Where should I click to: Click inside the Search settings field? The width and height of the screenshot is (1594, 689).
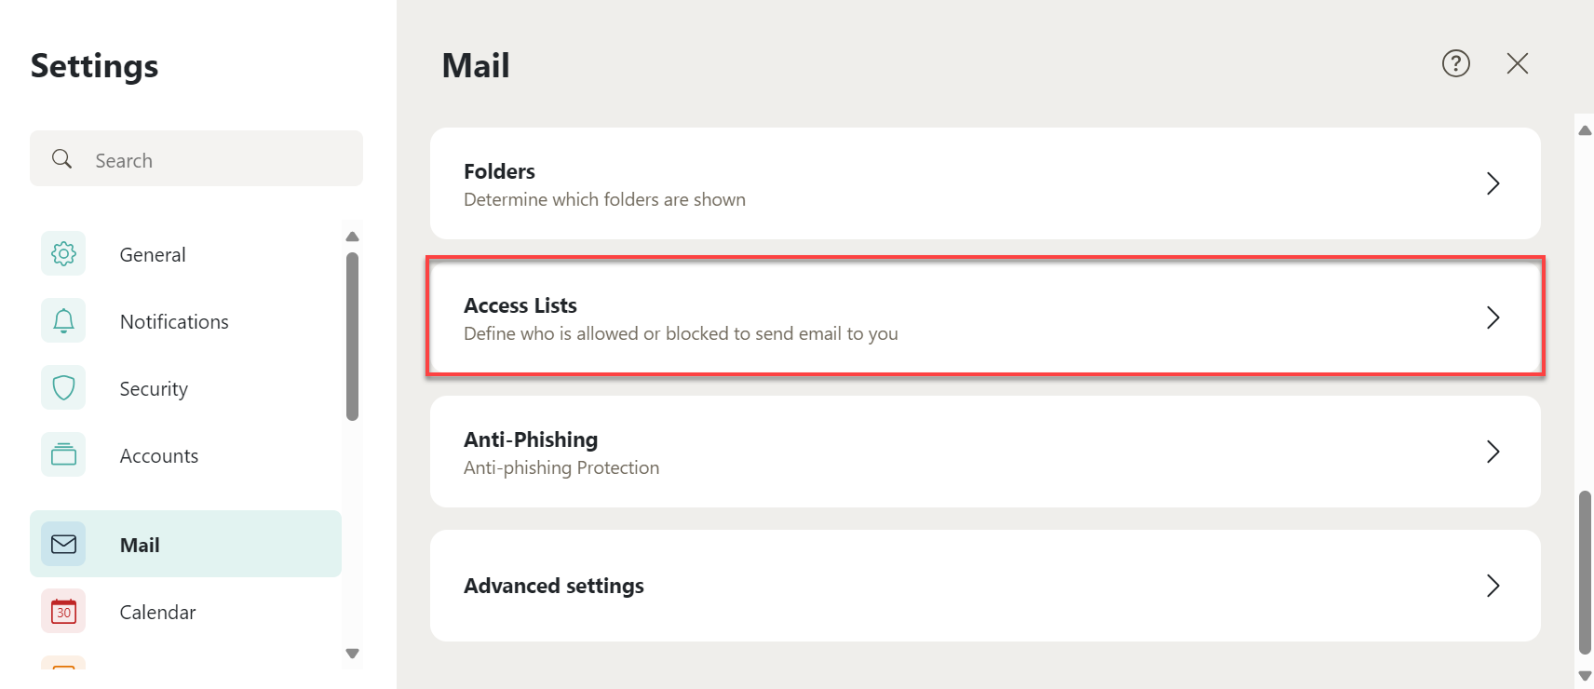coord(196,158)
